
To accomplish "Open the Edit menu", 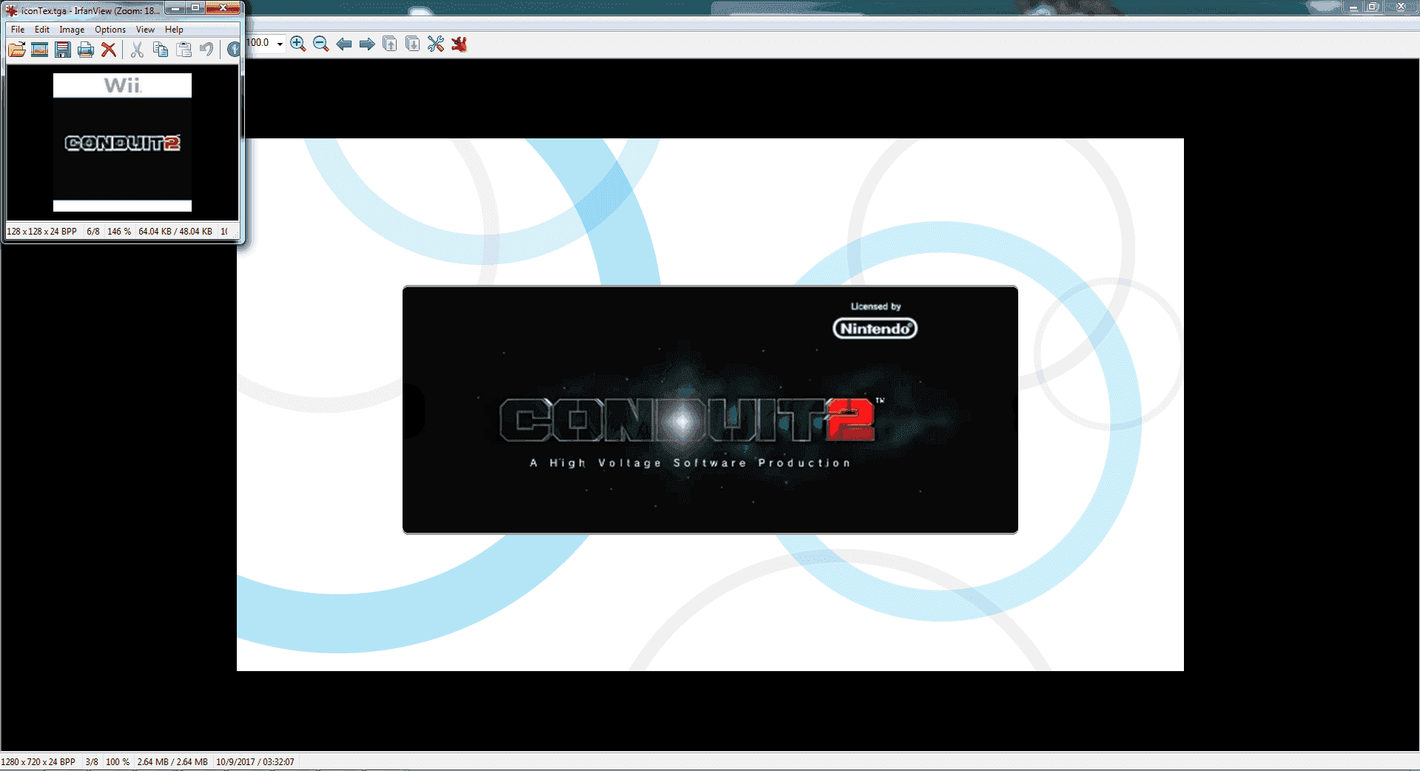I will [x=42, y=30].
